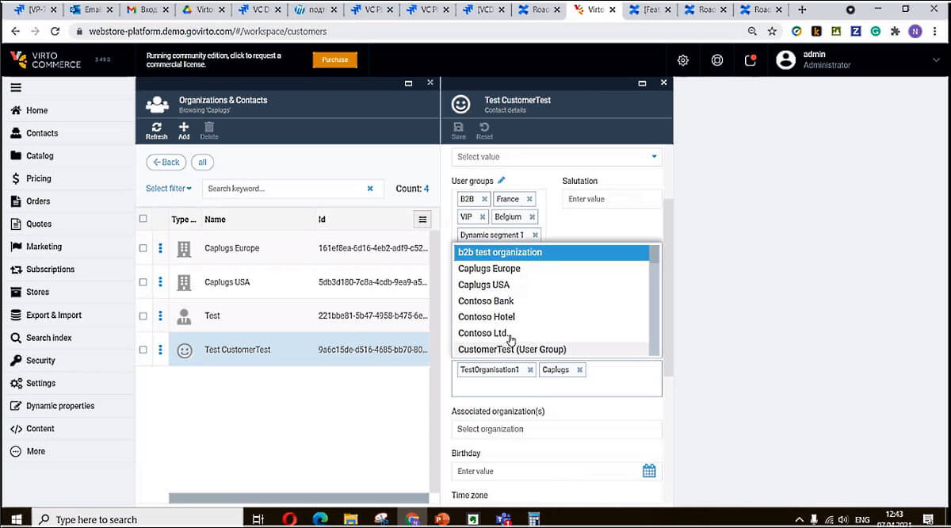Viewport: 951px width, 528px height.
Task: Click the column settings icon in table header
Action: click(422, 220)
